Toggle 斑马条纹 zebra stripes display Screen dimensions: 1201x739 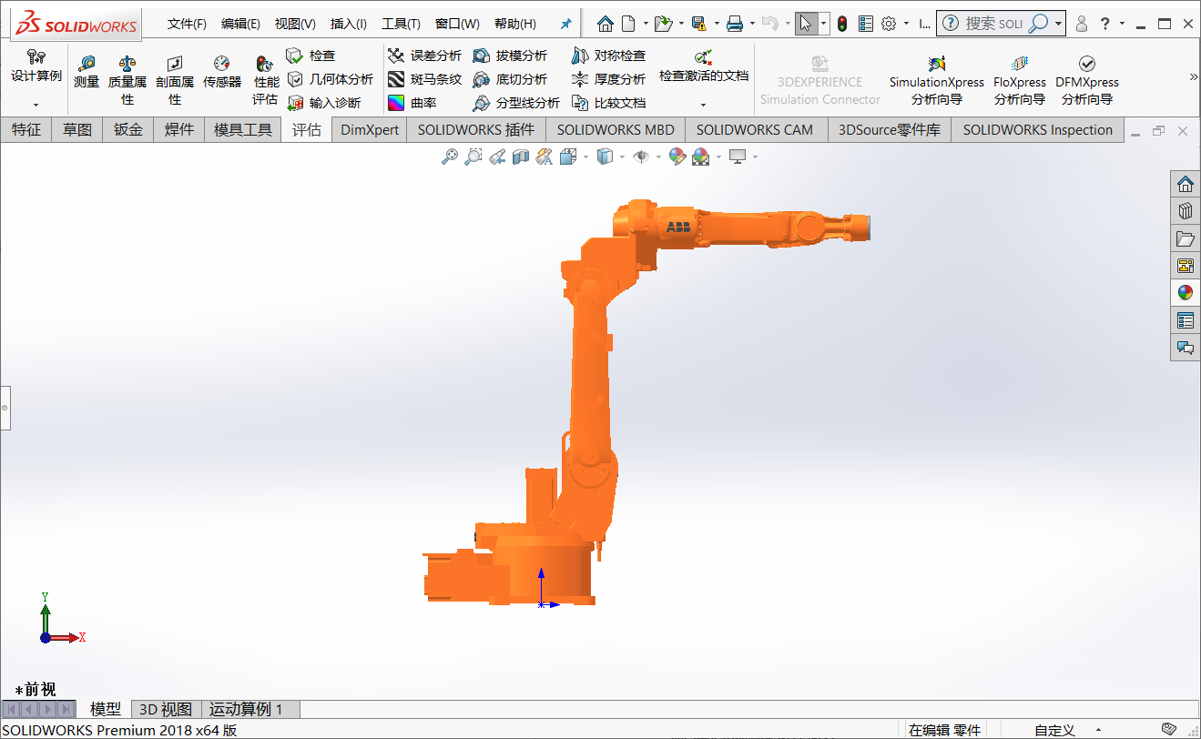[x=424, y=79]
